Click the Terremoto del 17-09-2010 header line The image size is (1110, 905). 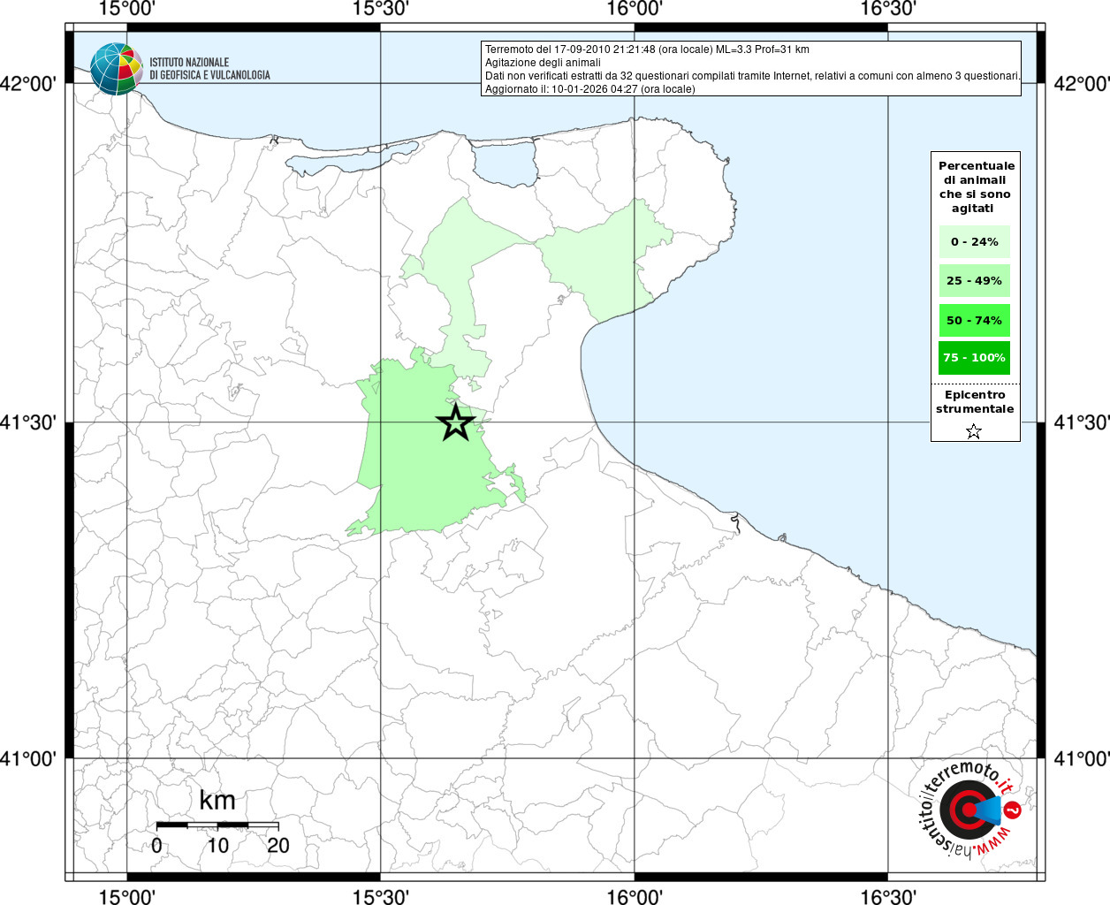pos(647,49)
